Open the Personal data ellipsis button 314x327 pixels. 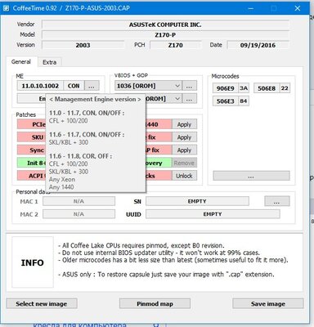tap(277, 201)
